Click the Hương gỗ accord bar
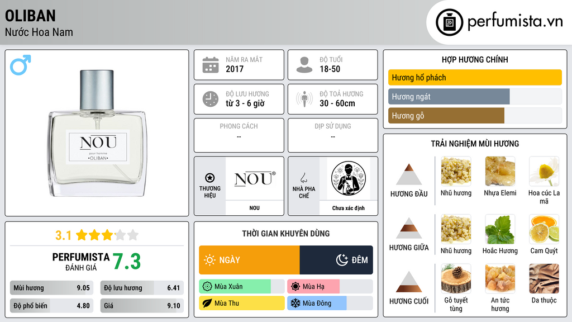 tap(475, 116)
